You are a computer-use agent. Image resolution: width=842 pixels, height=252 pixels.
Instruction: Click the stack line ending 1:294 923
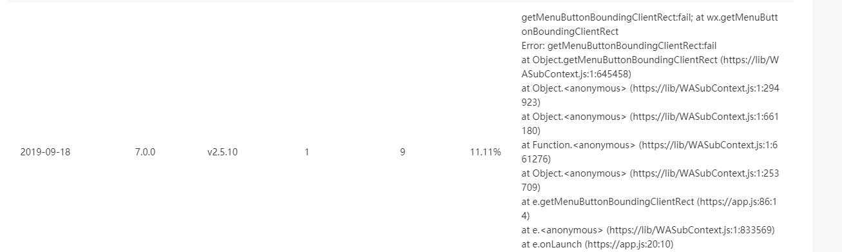[x=650, y=95]
